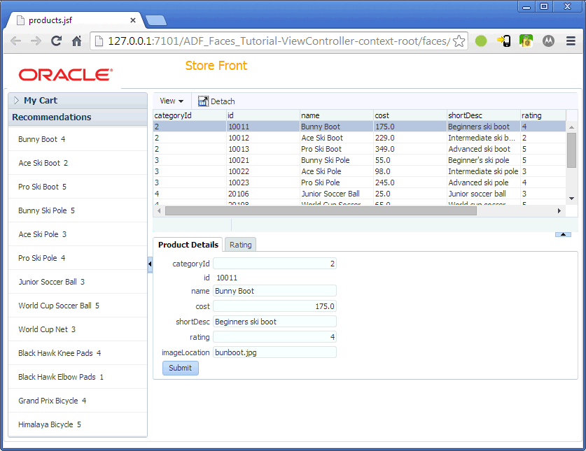
Task: Focus the address bar URL
Action: click(x=279, y=41)
